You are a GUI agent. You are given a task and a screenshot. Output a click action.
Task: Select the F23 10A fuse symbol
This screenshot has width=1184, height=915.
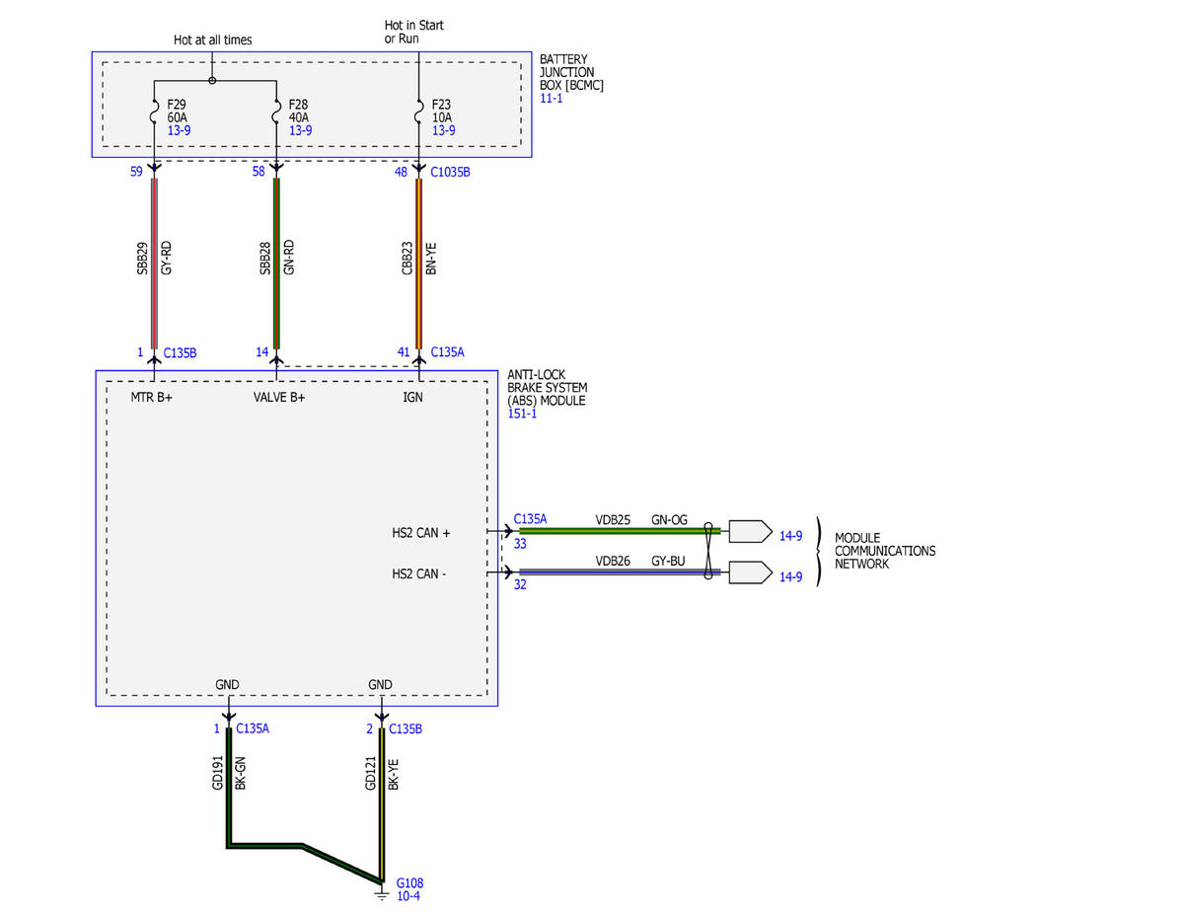tap(419, 111)
